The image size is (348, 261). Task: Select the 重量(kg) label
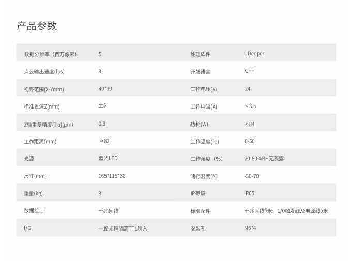[x=34, y=193]
